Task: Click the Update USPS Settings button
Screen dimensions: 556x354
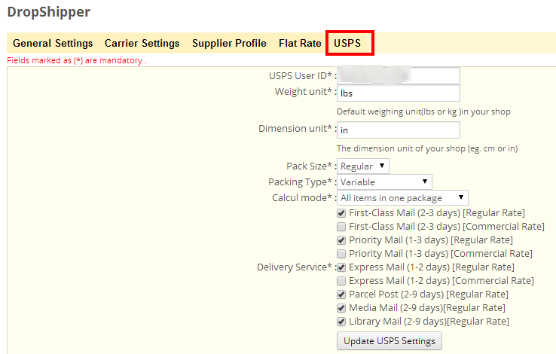Action: [390, 341]
